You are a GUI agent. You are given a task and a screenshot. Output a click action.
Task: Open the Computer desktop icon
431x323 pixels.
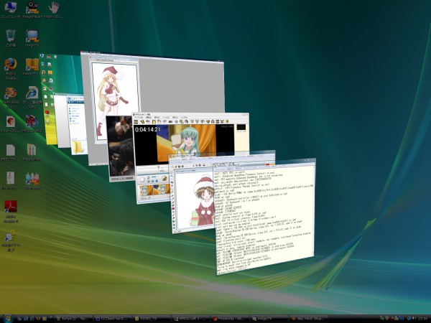(x=11, y=9)
